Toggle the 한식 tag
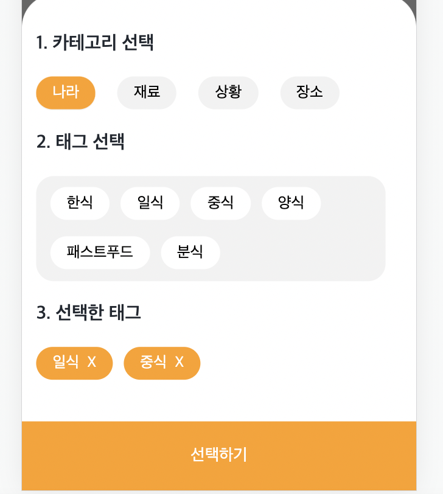Viewport: 443px width, 494px height. pyautogui.click(x=80, y=203)
